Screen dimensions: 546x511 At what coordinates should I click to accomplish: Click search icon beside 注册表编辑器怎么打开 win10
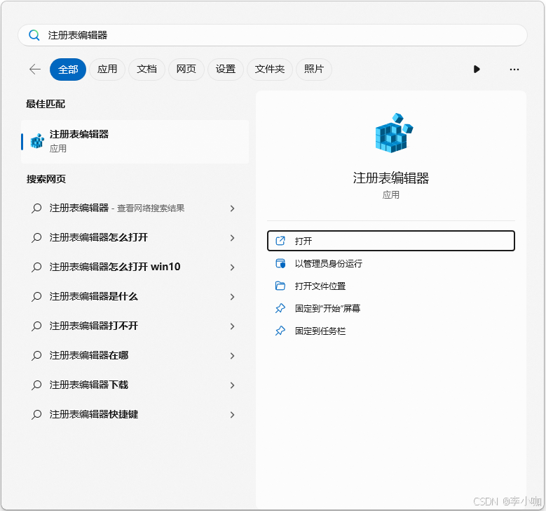[x=36, y=267]
